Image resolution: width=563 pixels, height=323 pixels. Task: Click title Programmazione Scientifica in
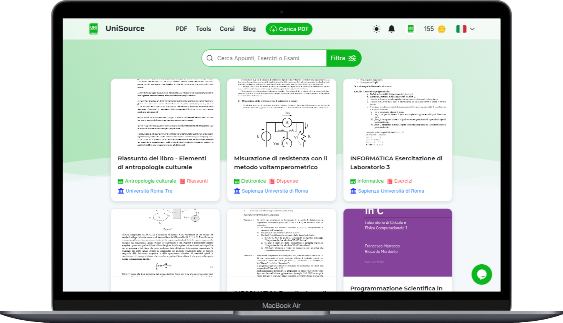(396, 288)
